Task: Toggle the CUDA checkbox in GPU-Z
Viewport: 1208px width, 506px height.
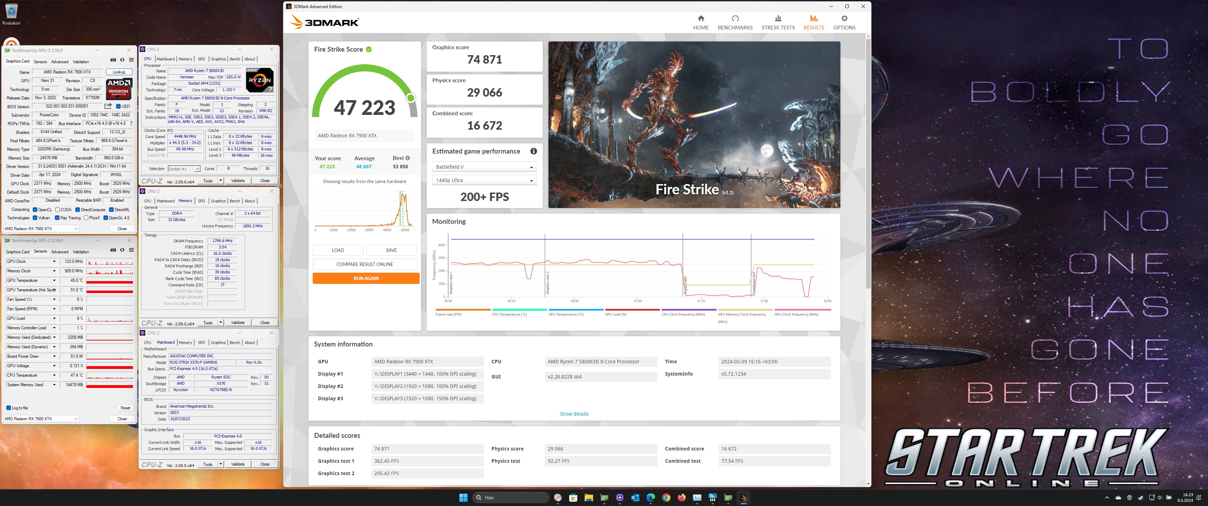Action: pyautogui.click(x=57, y=209)
